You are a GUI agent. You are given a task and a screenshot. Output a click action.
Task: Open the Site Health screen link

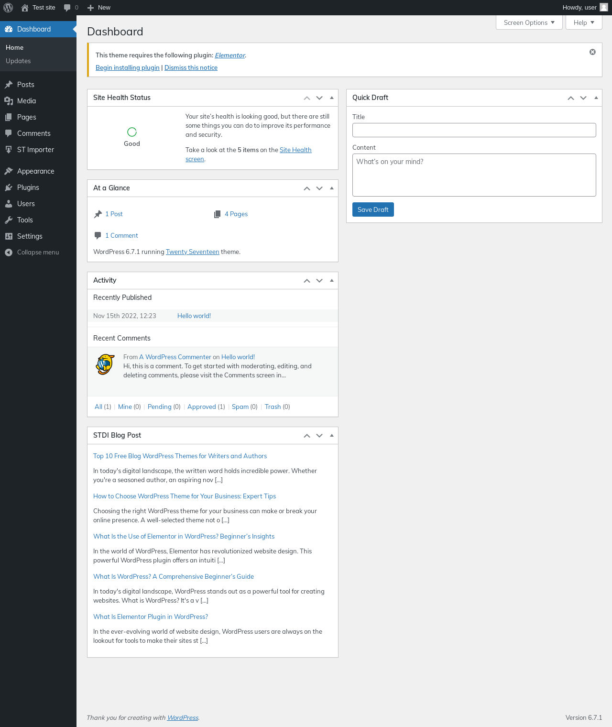[295, 150]
